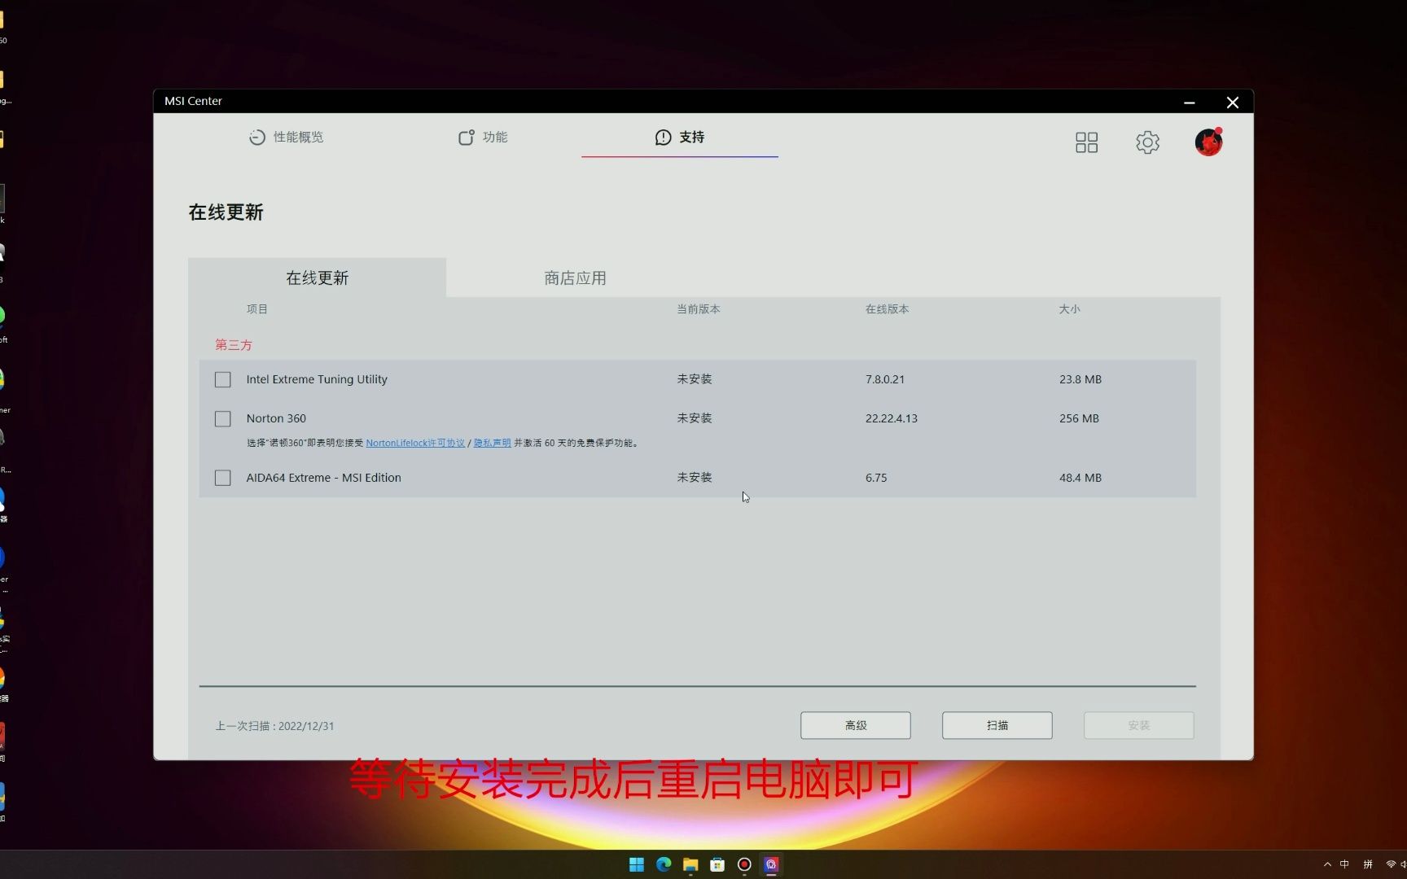
Task: Click online version 6.75
Action: point(875,478)
